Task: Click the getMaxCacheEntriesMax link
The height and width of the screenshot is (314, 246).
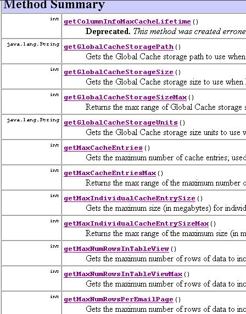Action: [x=110, y=173]
